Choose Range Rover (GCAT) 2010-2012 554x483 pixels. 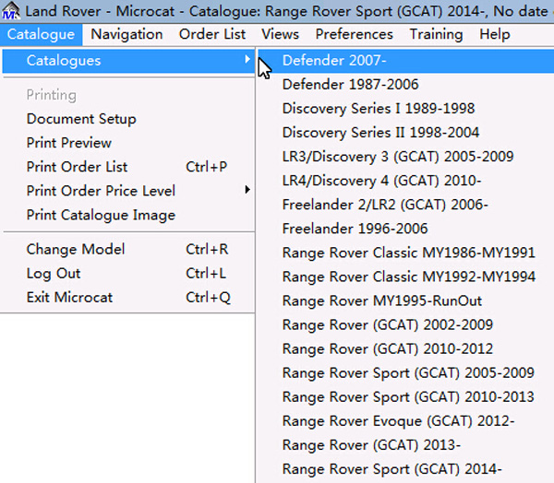[406, 349]
